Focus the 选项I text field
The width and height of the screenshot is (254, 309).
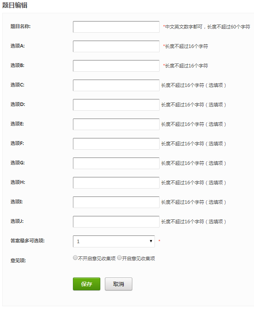[116, 202]
